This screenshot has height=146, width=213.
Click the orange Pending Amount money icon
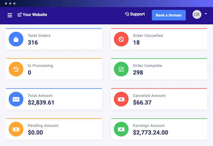click(16, 129)
